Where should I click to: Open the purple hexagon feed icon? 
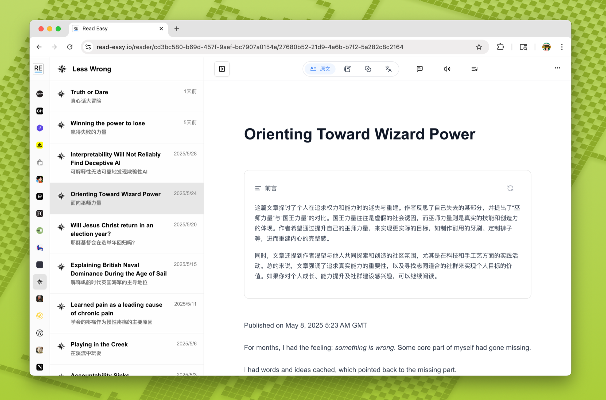pos(40,128)
